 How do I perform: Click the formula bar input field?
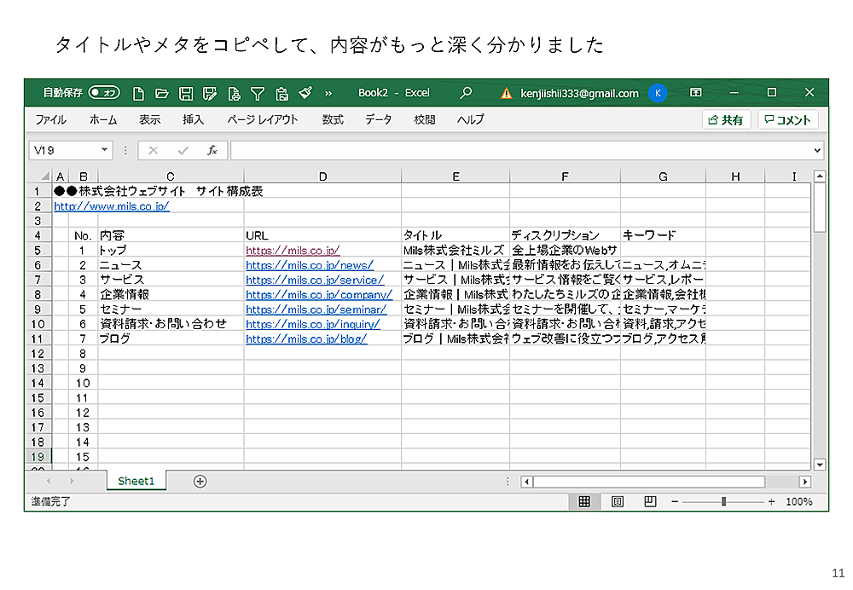(520, 150)
